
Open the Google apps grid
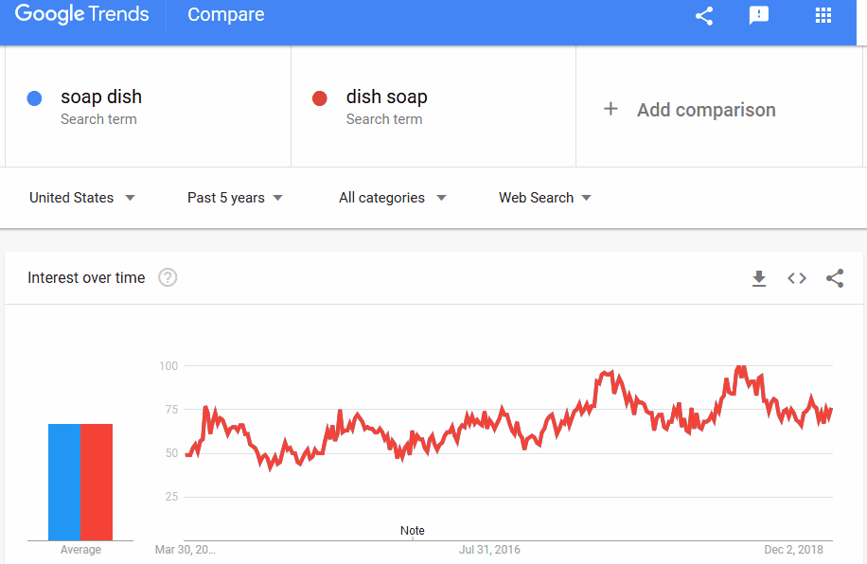[823, 15]
